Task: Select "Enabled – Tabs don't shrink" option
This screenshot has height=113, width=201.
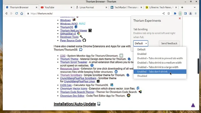Action: 152,72
